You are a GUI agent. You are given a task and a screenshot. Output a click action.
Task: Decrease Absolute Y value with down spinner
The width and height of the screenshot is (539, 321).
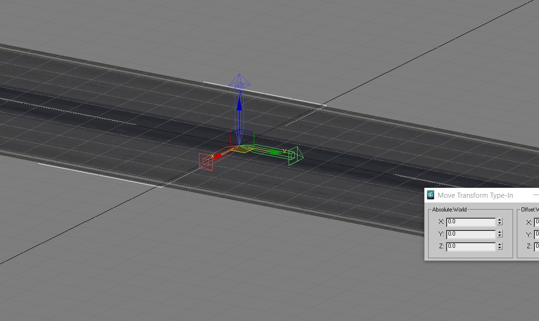[500, 236]
